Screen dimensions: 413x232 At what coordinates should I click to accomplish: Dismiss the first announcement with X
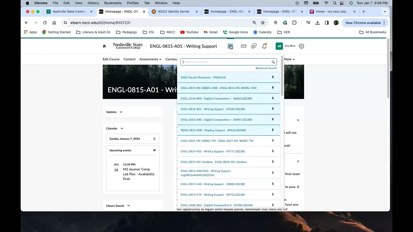(298, 120)
